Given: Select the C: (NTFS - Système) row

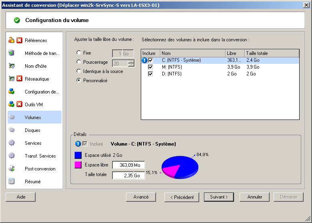Looking at the screenshot, I should click(220, 60).
